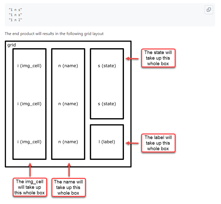Click the top "n (name)" cell text
The height and width of the screenshot is (204, 221).
68,66
